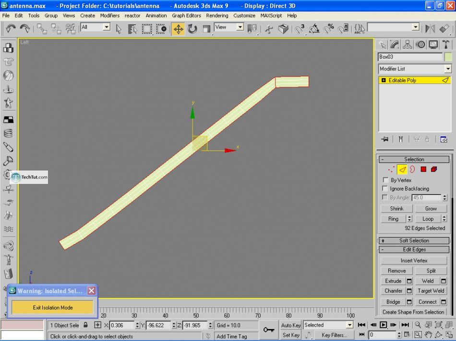Click Configure Modifier Sets icon

click(444, 139)
